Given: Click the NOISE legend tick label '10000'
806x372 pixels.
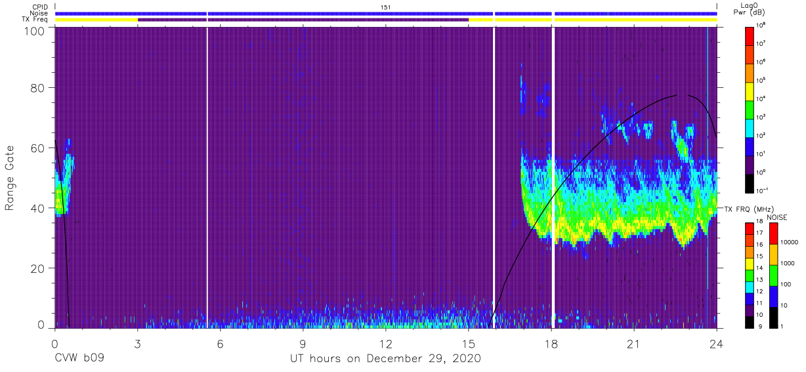Looking at the screenshot, I should (790, 243).
